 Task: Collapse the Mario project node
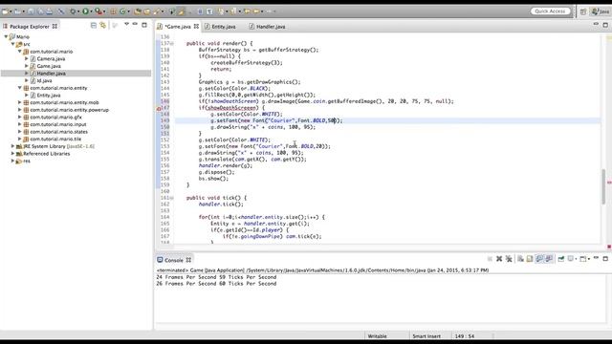[x=6, y=36]
